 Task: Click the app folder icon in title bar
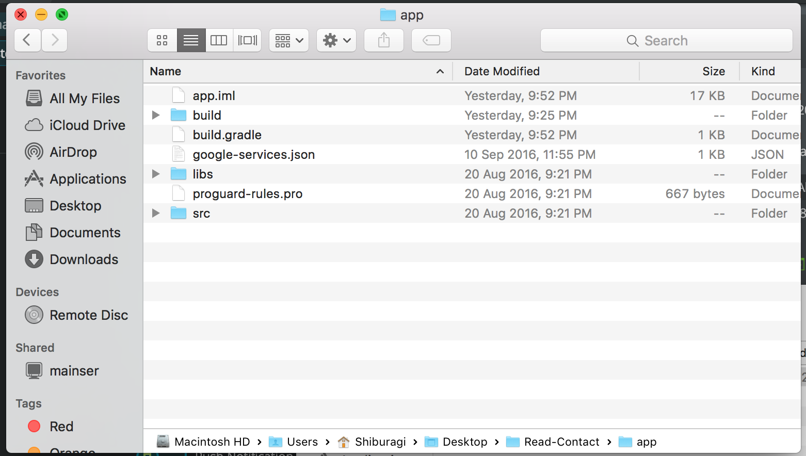click(x=388, y=14)
